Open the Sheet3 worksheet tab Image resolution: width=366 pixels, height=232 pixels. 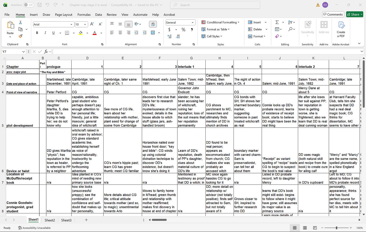coord(66,220)
